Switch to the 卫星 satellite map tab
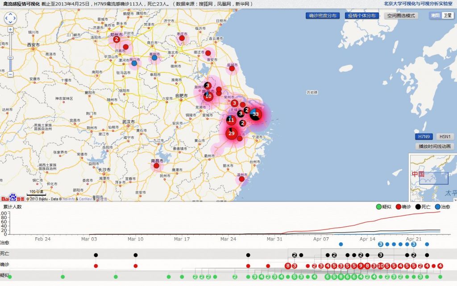The height and width of the screenshot is (286, 457). click(x=447, y=16)
